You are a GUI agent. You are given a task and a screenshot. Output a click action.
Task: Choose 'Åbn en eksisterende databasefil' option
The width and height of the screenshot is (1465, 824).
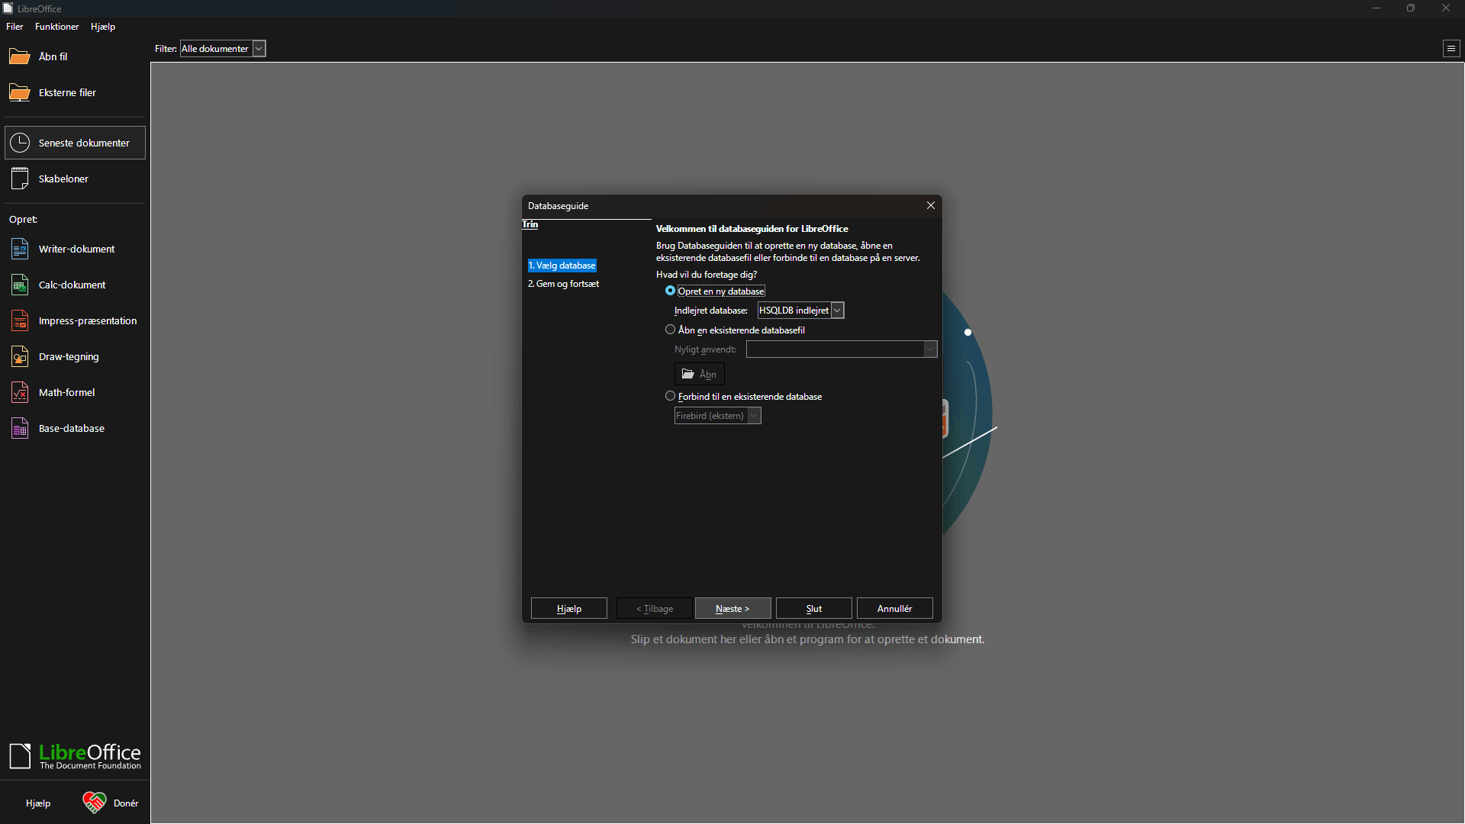coord(671,330)
